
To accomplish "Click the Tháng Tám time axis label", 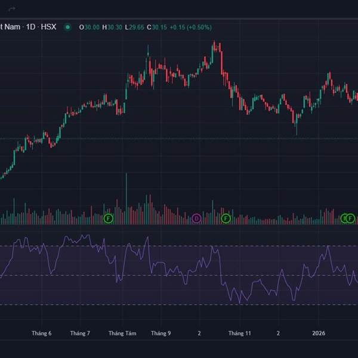I will [x=122, y=334].
